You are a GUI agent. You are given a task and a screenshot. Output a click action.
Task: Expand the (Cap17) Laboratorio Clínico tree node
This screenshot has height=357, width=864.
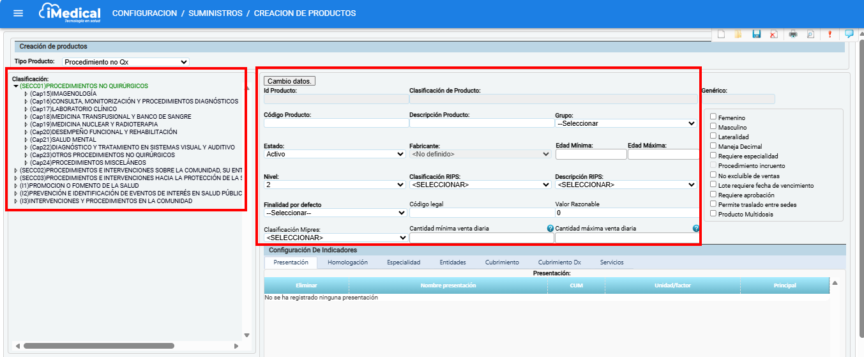(26, 109)
